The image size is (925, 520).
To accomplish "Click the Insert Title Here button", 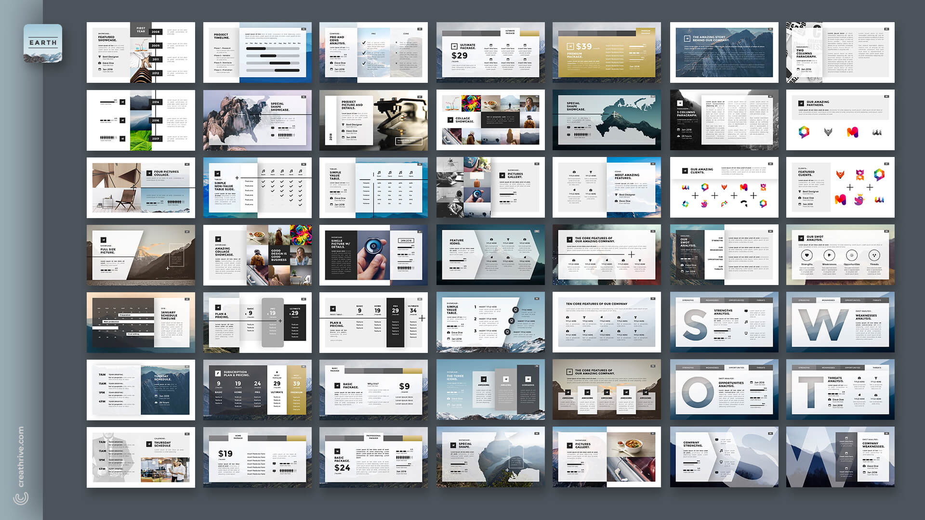I will click(x=409, y=140).
